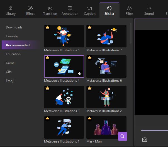Select the Recommended category
The height and width of the screenshot is (147, 168).
click(x=21, y=45)
